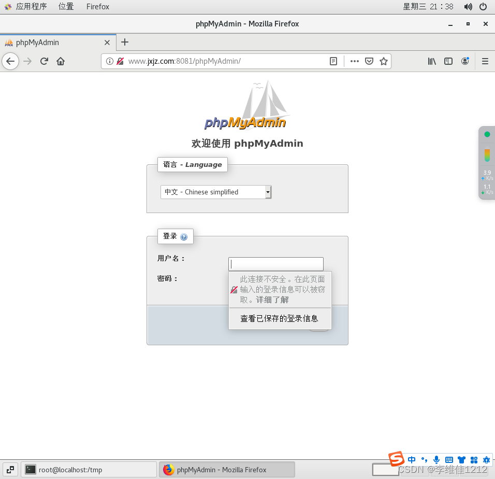
Task: Save page to Pocket
Action: (369, 61)
